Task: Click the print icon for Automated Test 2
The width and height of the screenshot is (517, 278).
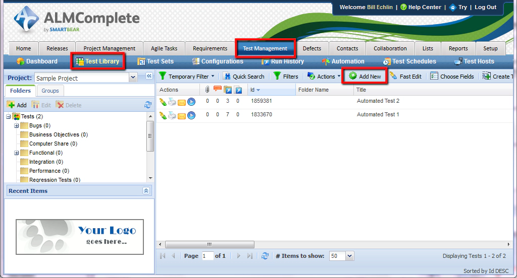Action: (172, 102)
